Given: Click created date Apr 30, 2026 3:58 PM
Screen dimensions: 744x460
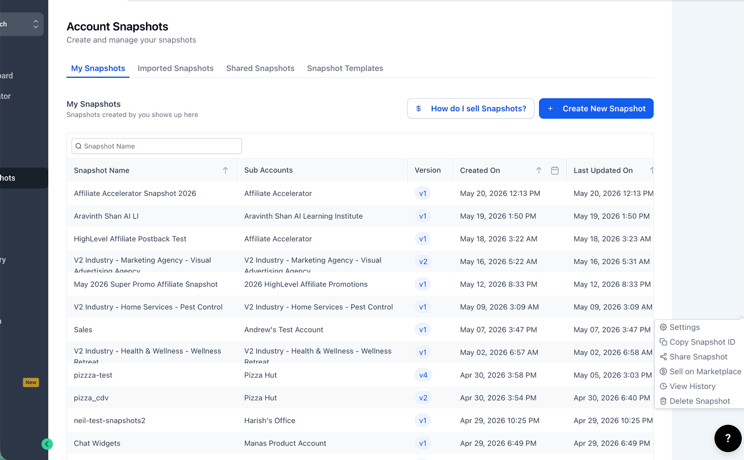Looking at the screenshot, I should point(498,375).
